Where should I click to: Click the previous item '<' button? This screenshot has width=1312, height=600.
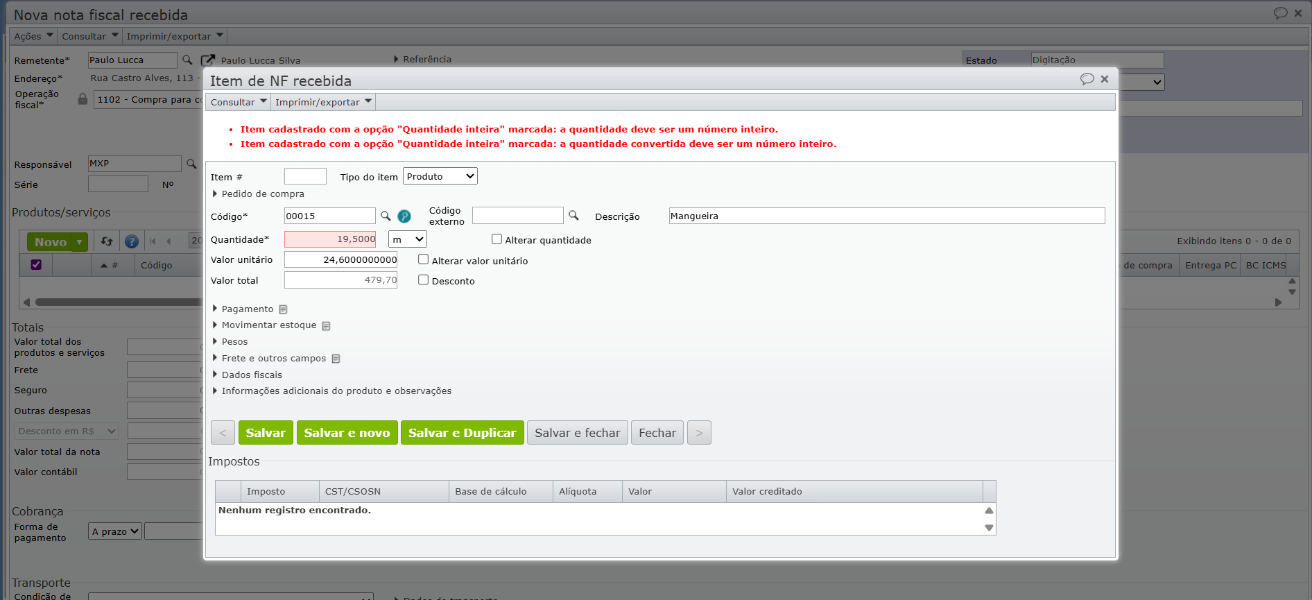[x=223, y=433]
